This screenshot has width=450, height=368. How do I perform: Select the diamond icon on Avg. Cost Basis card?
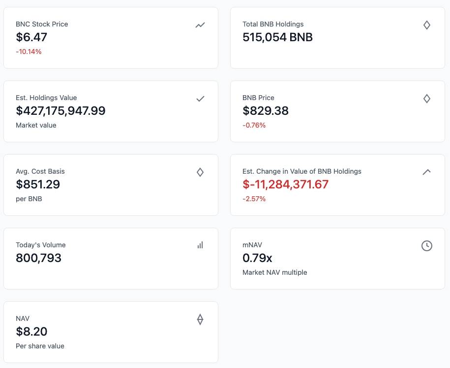click(200, 172)
